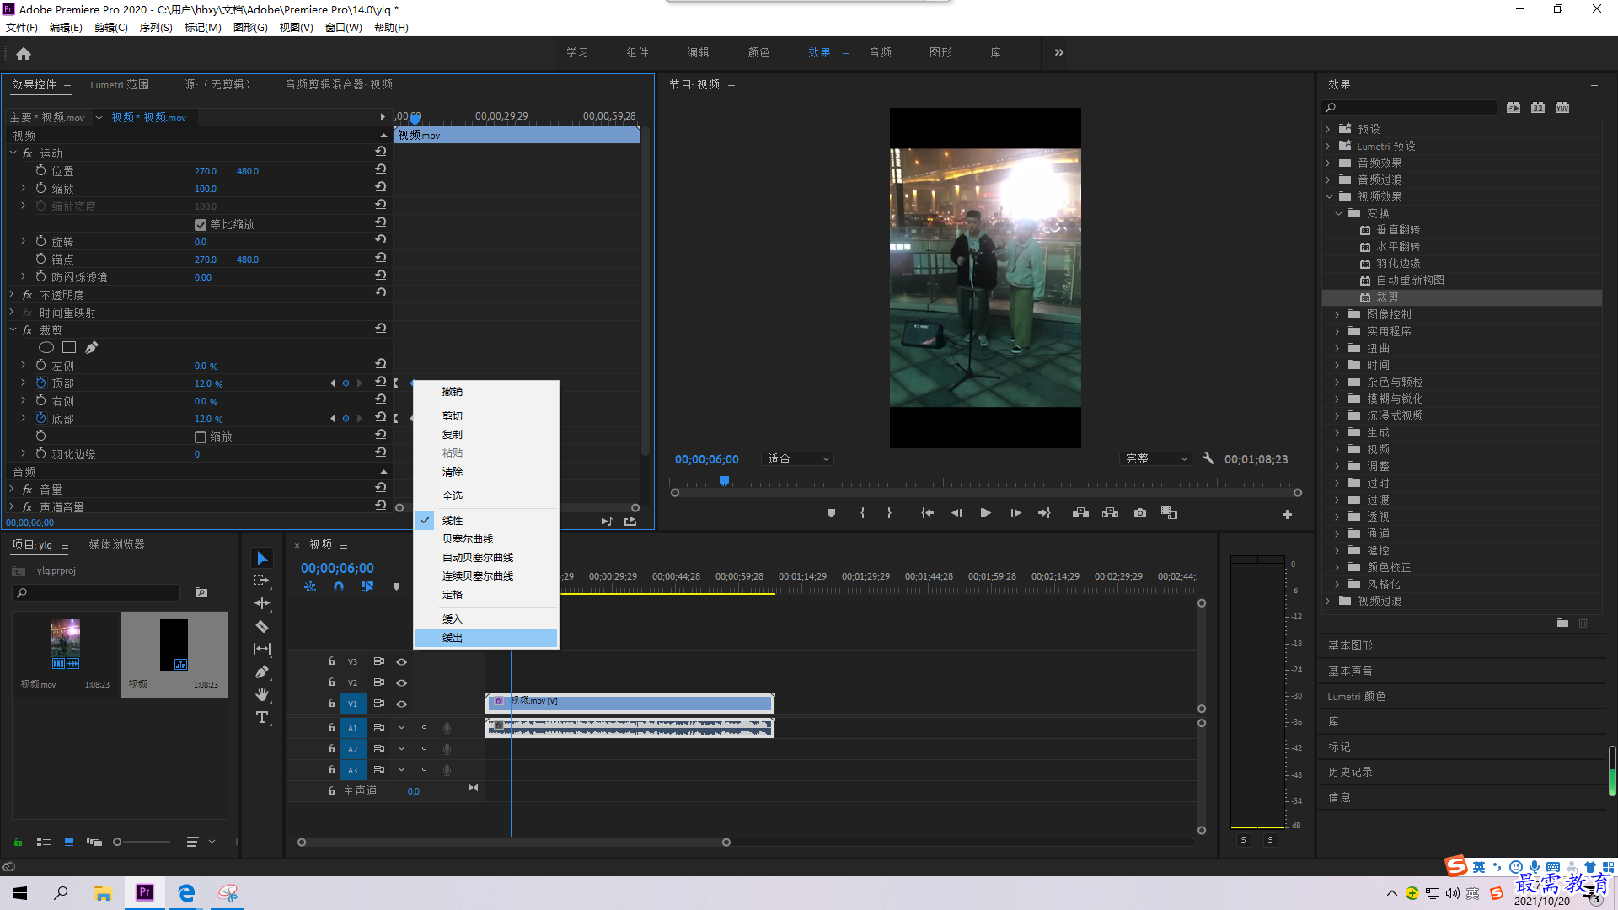Click the Home icon

click(24, 53)
